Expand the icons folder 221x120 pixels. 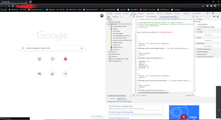(x=110, y=24)
